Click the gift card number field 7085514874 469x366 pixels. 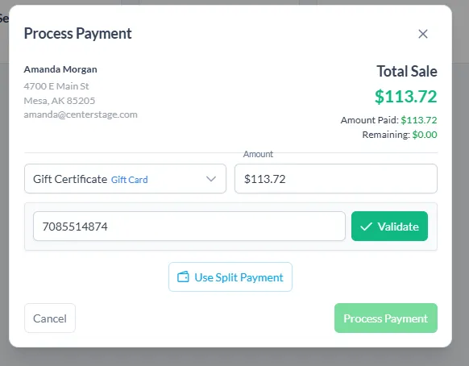pyautogui.click(x=189, y=227)
